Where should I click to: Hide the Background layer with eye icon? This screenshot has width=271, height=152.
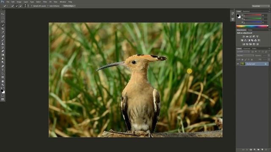[x=238, y=64]
